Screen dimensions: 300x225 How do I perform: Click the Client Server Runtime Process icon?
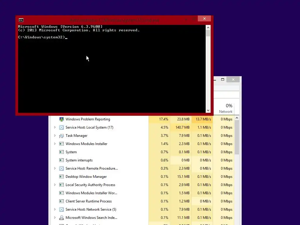[62, 201]
